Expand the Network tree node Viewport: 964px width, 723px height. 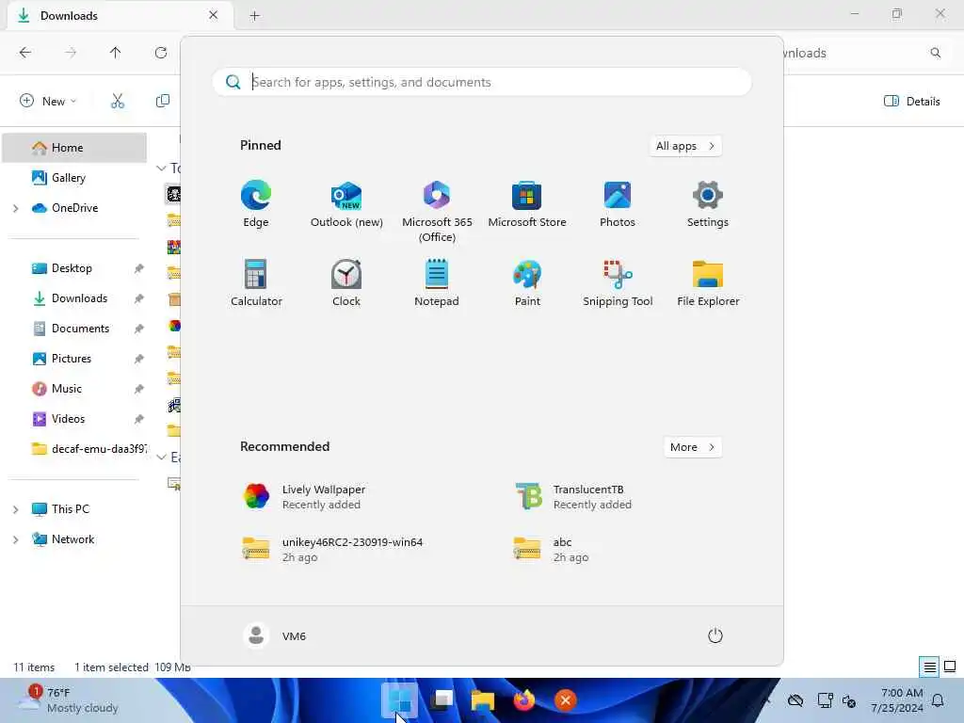point(15,539)
